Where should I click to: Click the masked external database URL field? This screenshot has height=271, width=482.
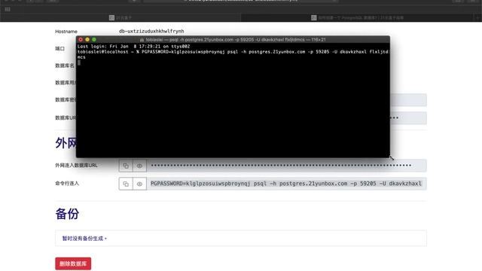286,166
